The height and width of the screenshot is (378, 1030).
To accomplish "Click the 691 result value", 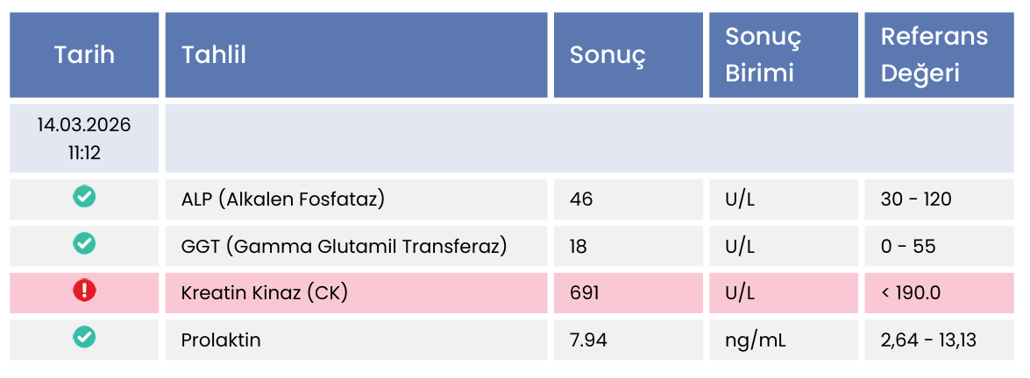I will coord(585,292).
